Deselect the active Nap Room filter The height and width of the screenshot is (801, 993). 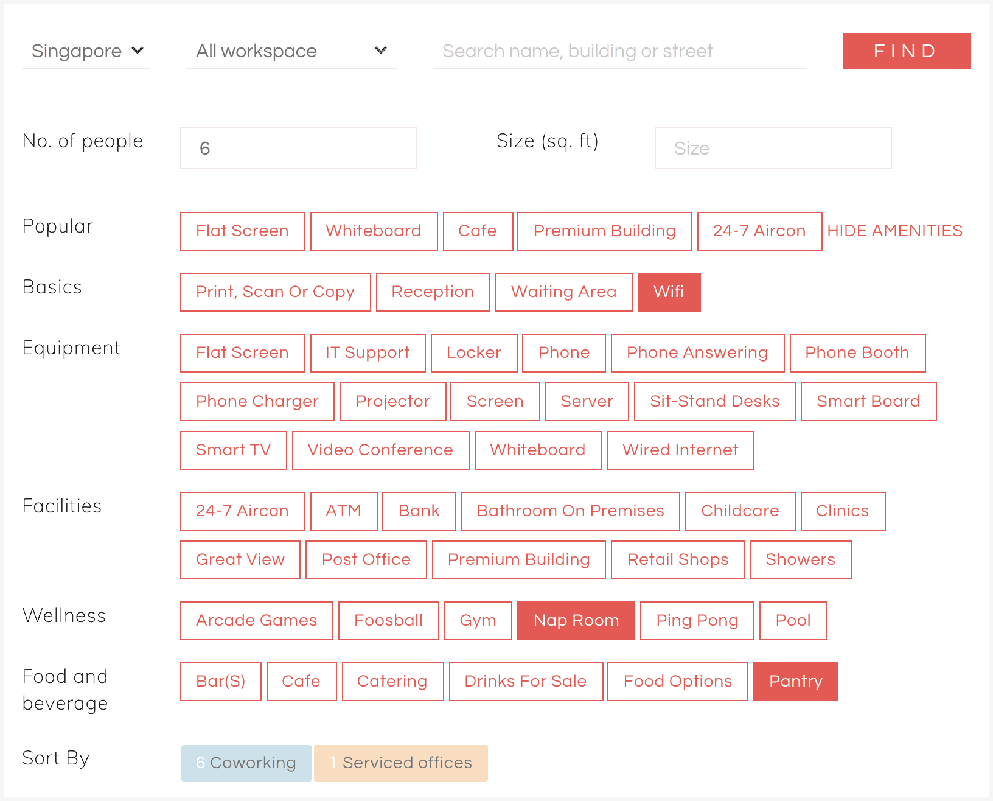coord(576,621)
